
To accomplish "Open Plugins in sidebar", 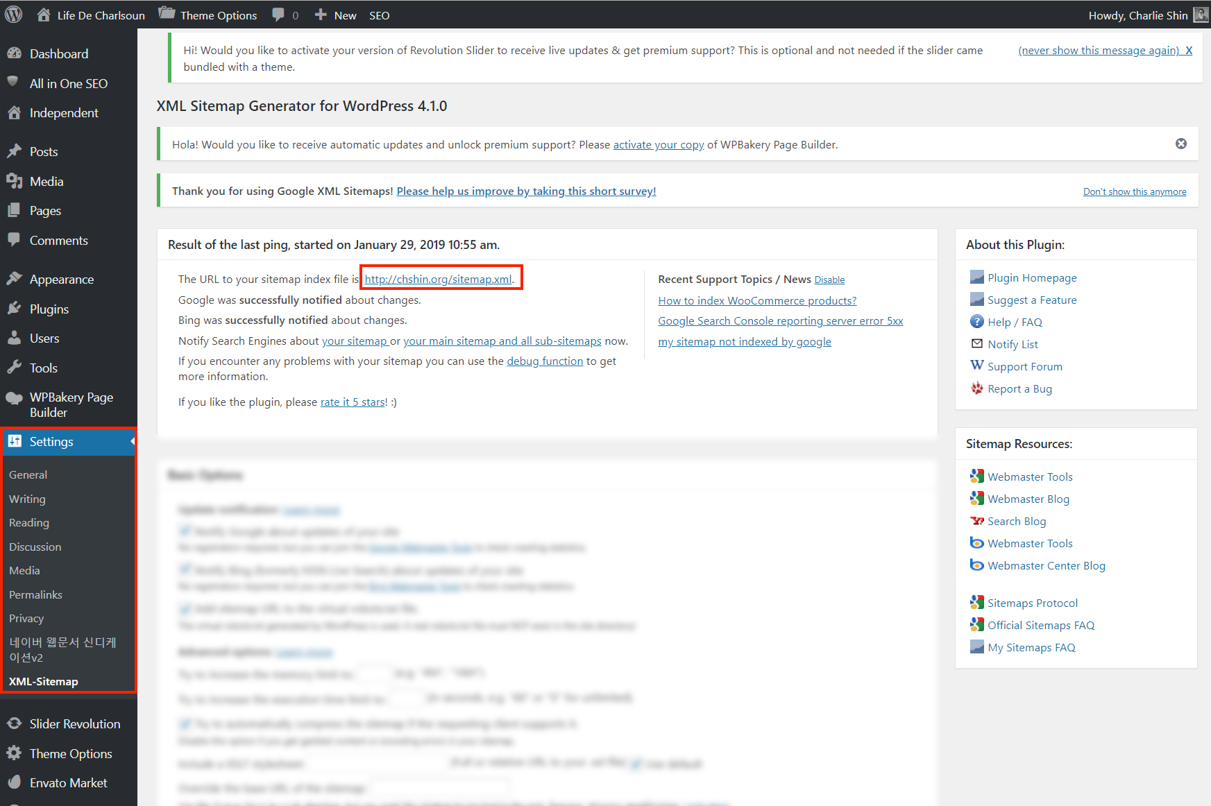I will 49,309.
